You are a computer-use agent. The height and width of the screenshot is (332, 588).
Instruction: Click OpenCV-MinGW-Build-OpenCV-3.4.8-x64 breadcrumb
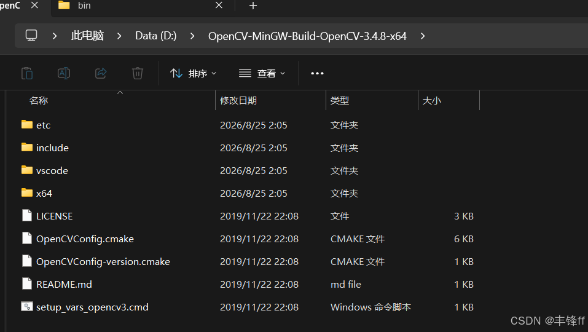[x=307, y=36]
